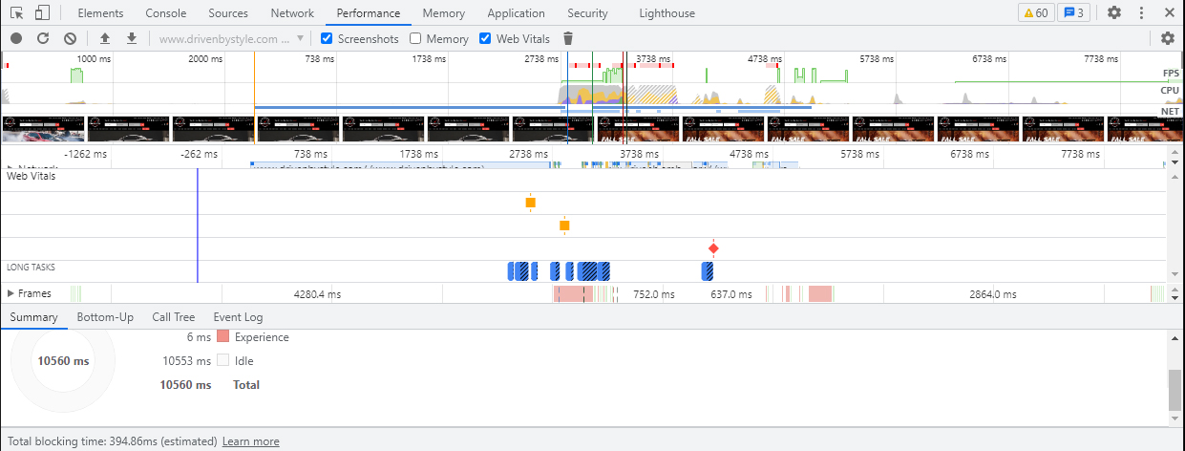
Task: Click the Clear recording icon
Action: coord(70,38)
